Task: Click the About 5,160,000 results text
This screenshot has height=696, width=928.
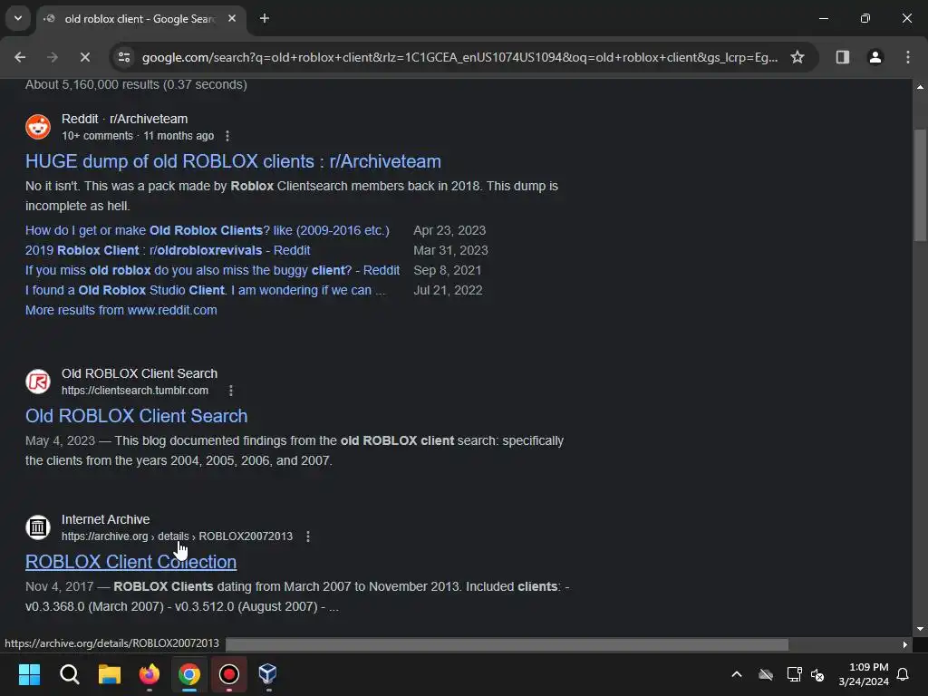Action: click(136, 84)
